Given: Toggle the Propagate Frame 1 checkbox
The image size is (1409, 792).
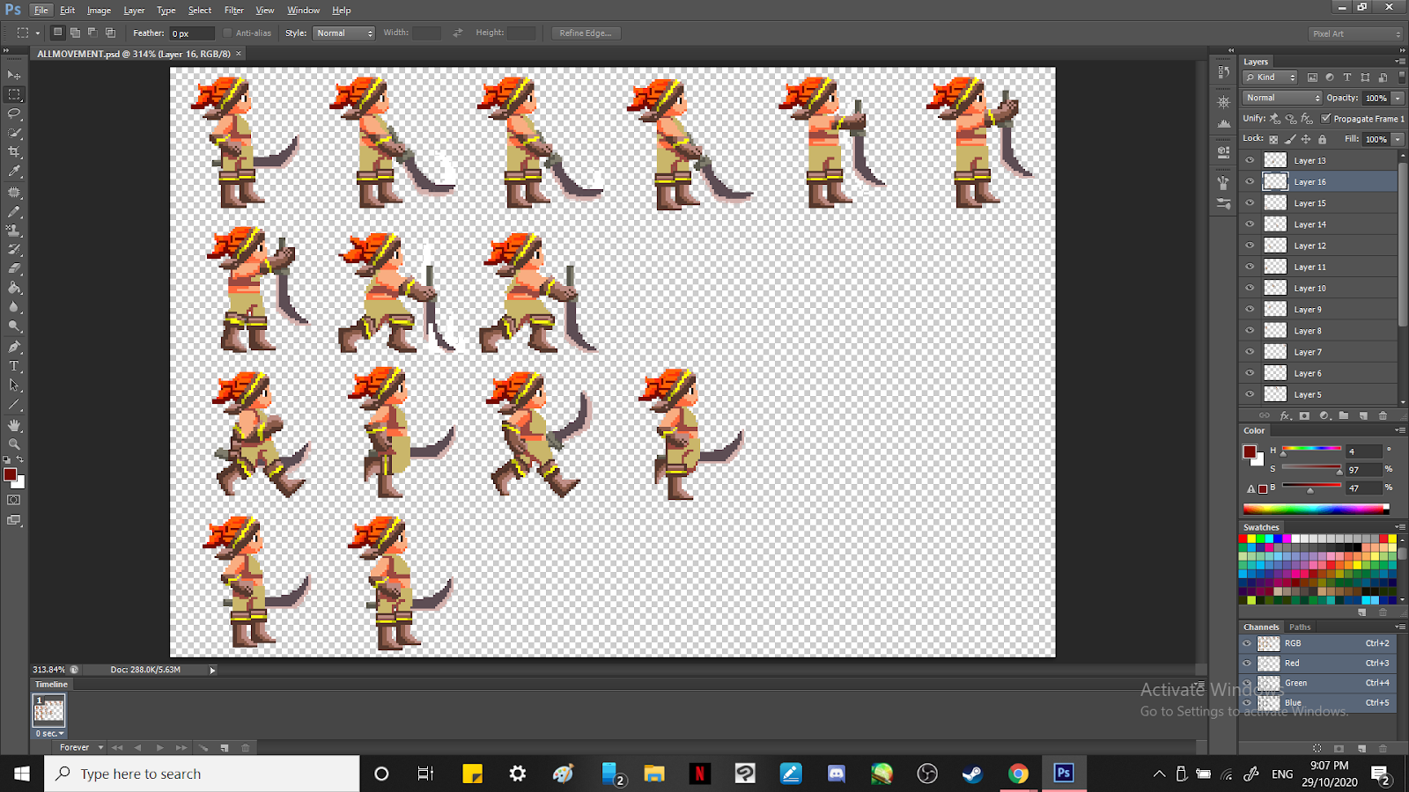Looking at the screenshot, I should point(1326,118).
